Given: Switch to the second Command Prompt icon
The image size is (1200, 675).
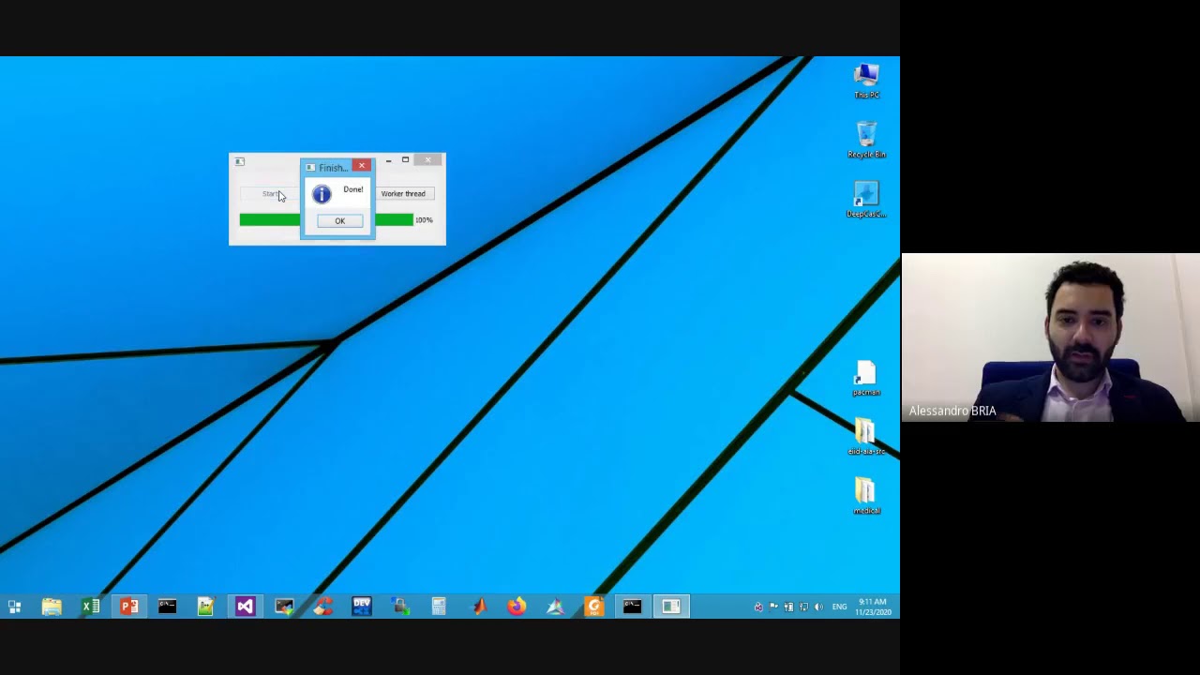Looking at the screenshot, I should pyautogui.click(x=632, y=607).
